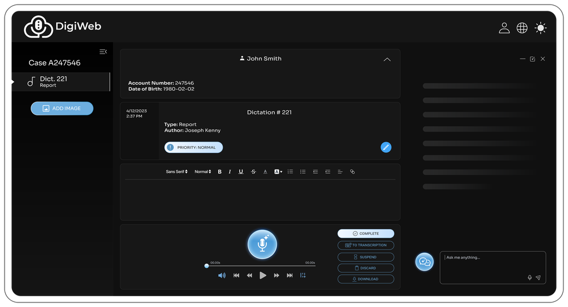The image size is (568, 307).
Task: Insert a link in the editor
Action: [x=353, y=172]
